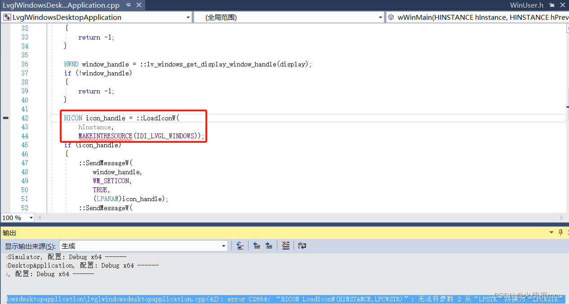Toggle word wrap using the abc icon

pyautogui.click(x=302, y=245)
